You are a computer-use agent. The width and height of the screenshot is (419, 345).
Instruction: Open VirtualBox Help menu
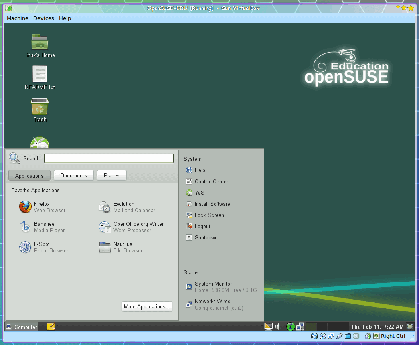tap(65, 18)
